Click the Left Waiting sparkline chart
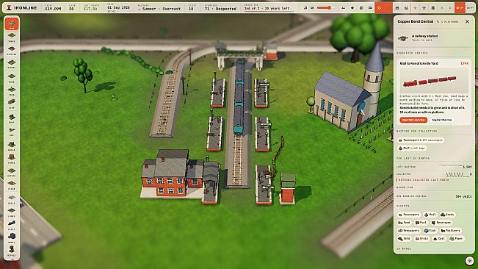 [449, 166]
